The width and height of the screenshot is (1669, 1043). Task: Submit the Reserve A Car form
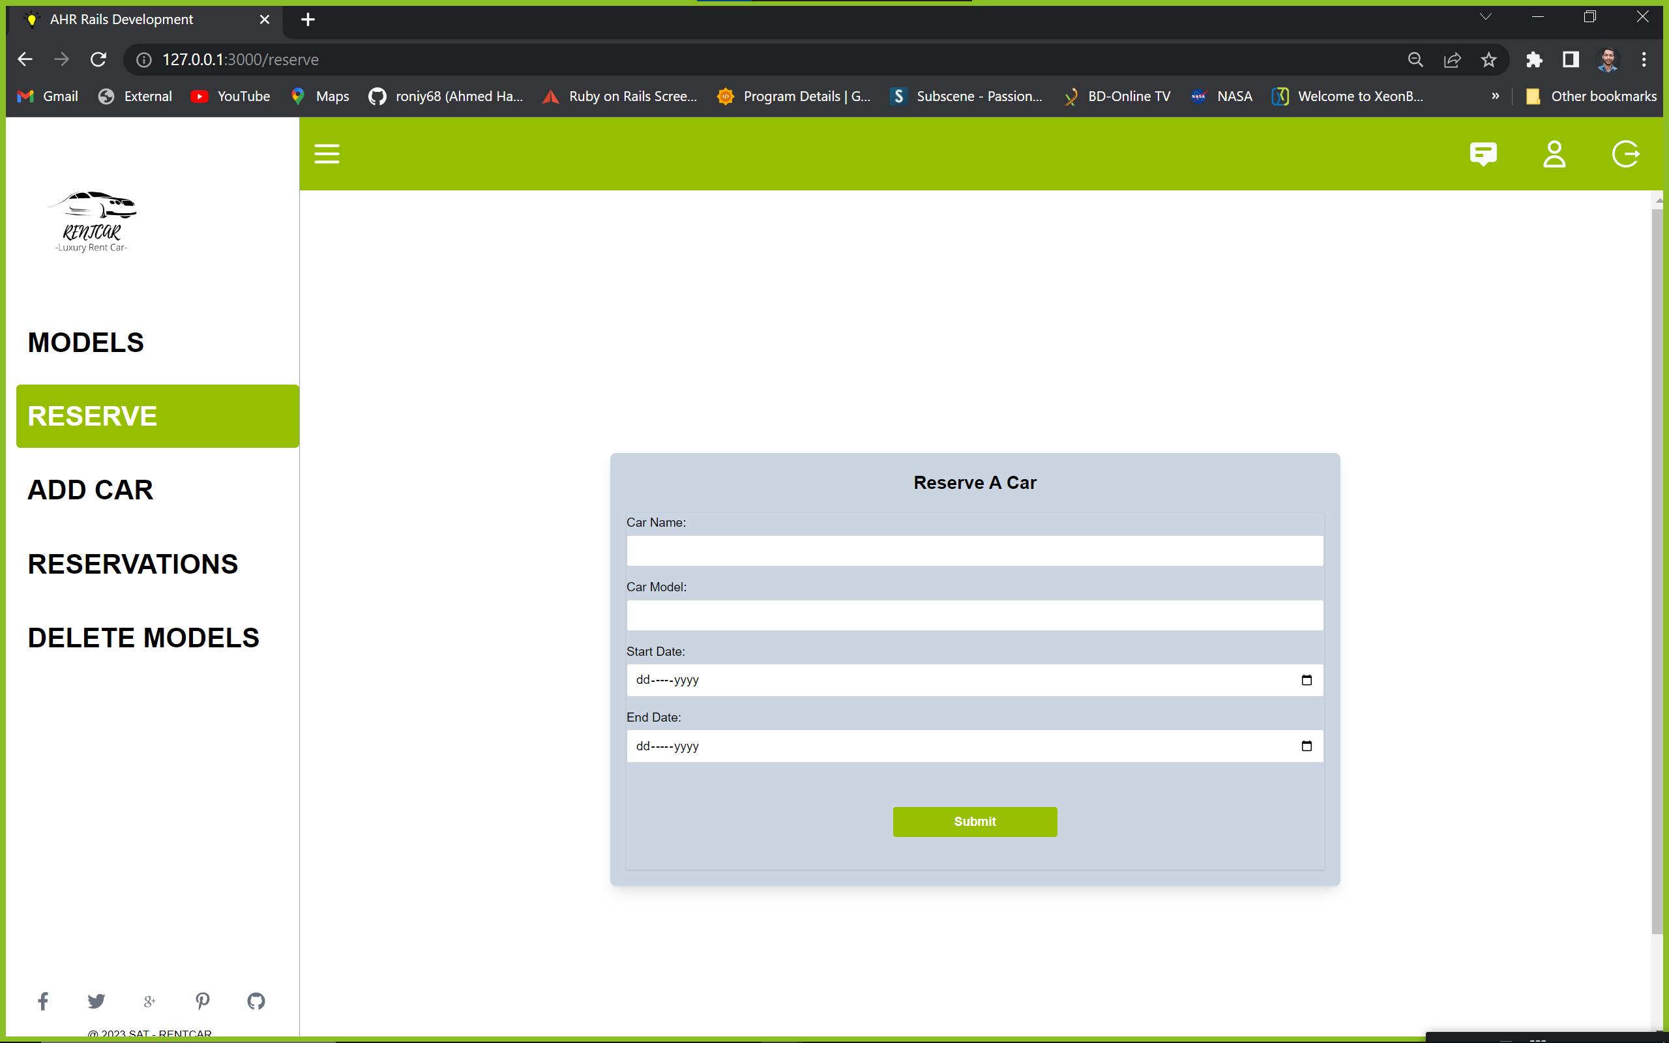point(974,821)
